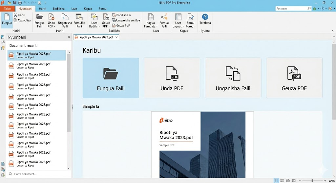Click the large Unda PDF welcome tile
The height and width of the screenshot is (183, 336).
point(172,78)
